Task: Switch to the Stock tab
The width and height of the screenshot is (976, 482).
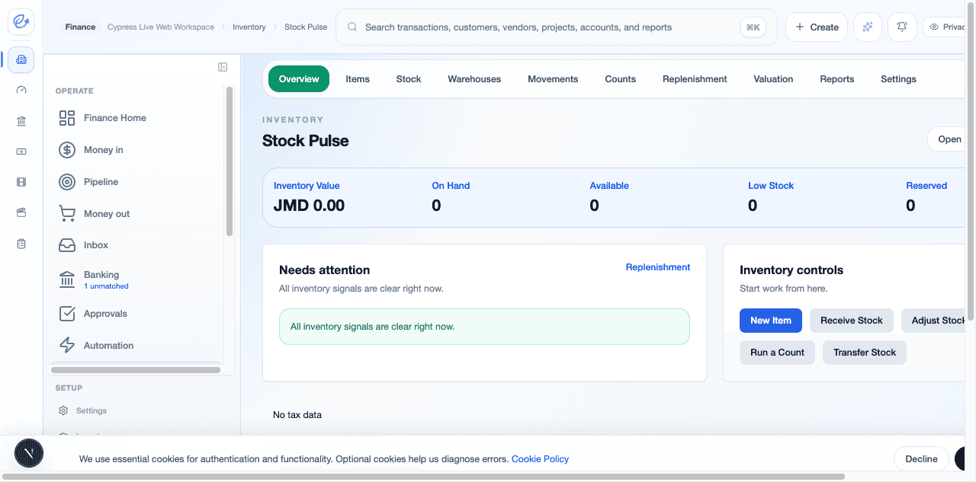Action: 409,79
